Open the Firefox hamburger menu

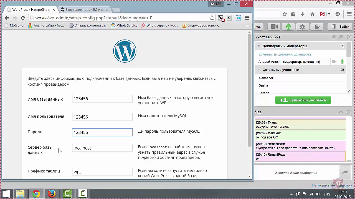pyautogui.click(x=349, y=14)
